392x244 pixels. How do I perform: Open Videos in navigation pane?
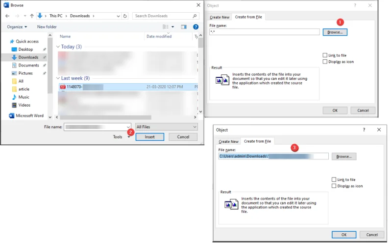[21, 105]
